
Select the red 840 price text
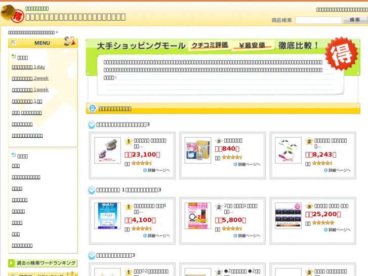pos(227,149)
